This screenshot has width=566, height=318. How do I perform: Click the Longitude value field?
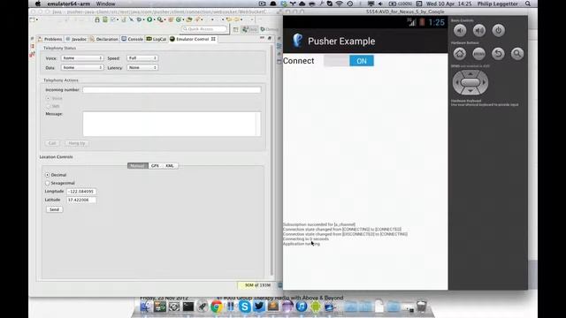(x=81, y=192)
